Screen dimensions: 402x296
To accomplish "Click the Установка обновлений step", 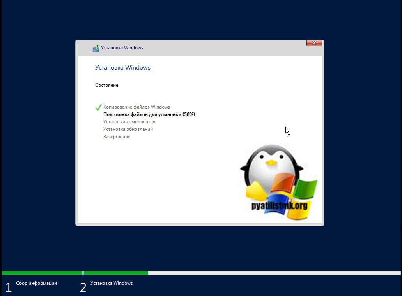I will tap(128, 129).
